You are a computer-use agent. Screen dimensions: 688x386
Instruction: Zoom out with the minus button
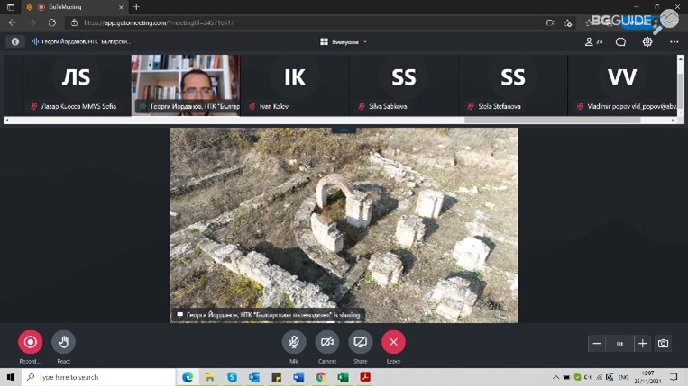(x=596, y=344)
